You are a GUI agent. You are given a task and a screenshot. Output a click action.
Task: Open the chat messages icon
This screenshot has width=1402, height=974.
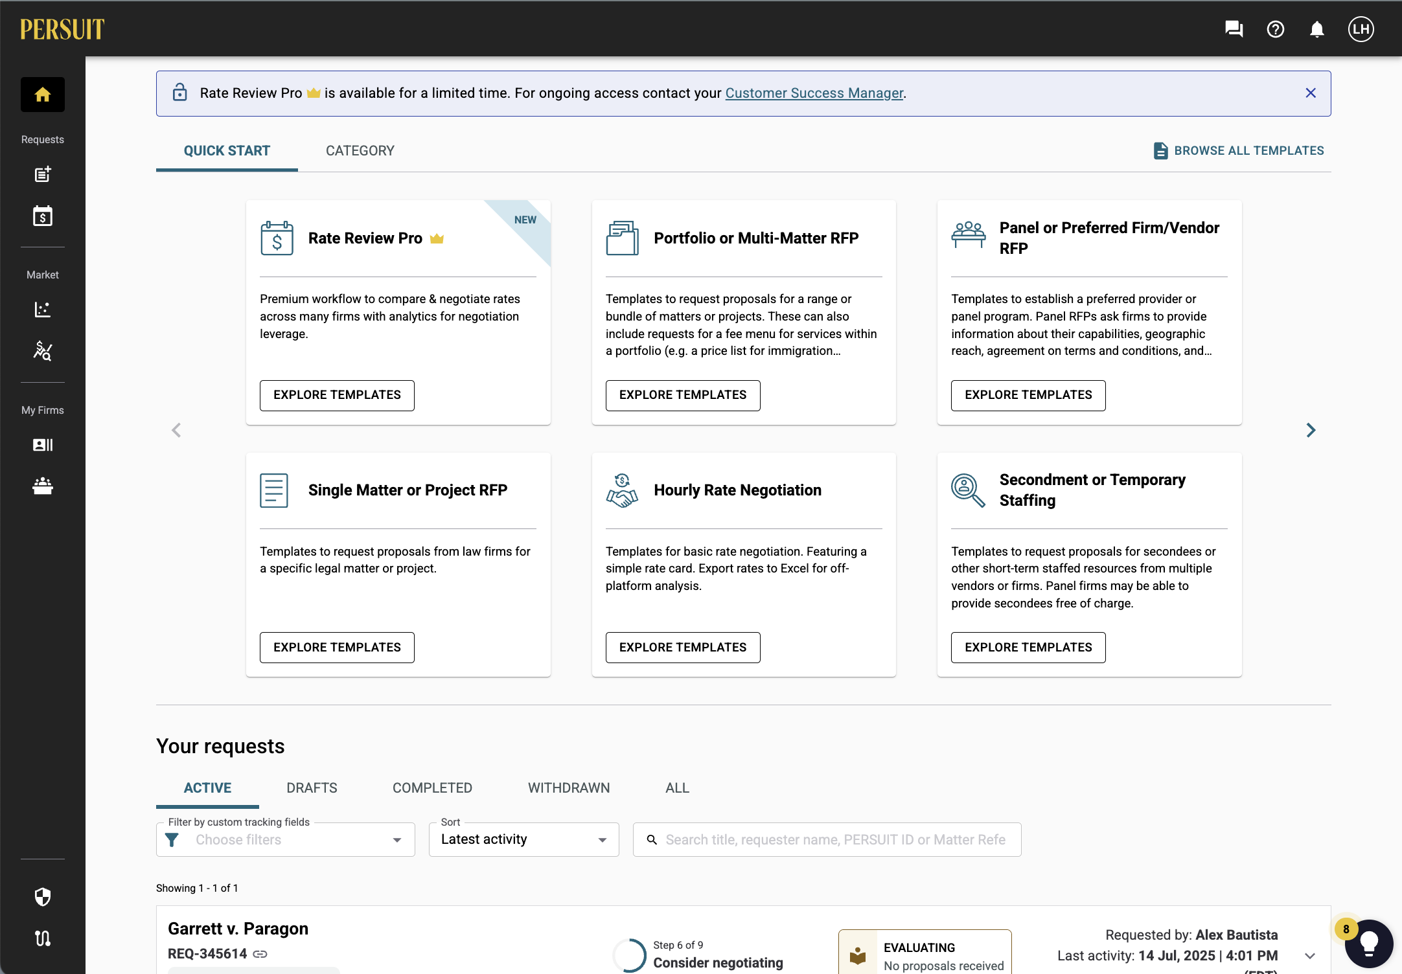[1234, 29]
